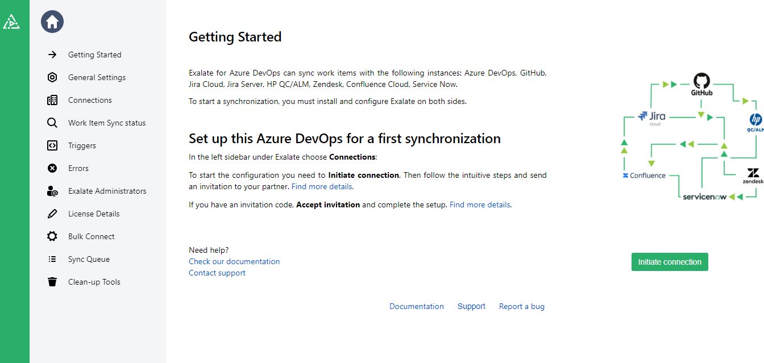Image resolution: width=764 pixels, height=363 pixels.
Task: Click the round home icon
Action: point(52,22)
